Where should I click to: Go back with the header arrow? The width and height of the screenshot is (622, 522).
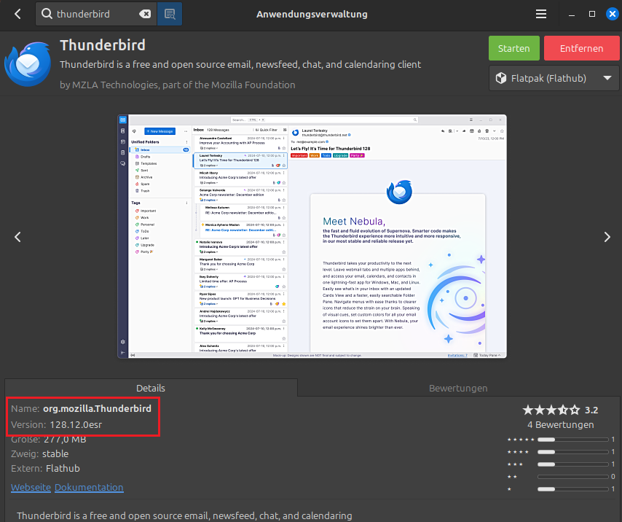(18, 15)
